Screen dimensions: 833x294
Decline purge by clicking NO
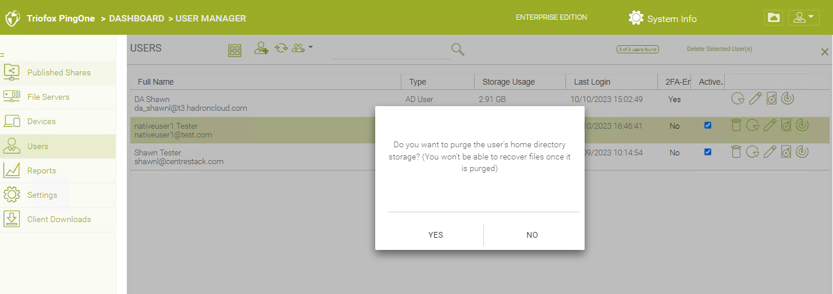pyautogui.click(x=532, y=235)
